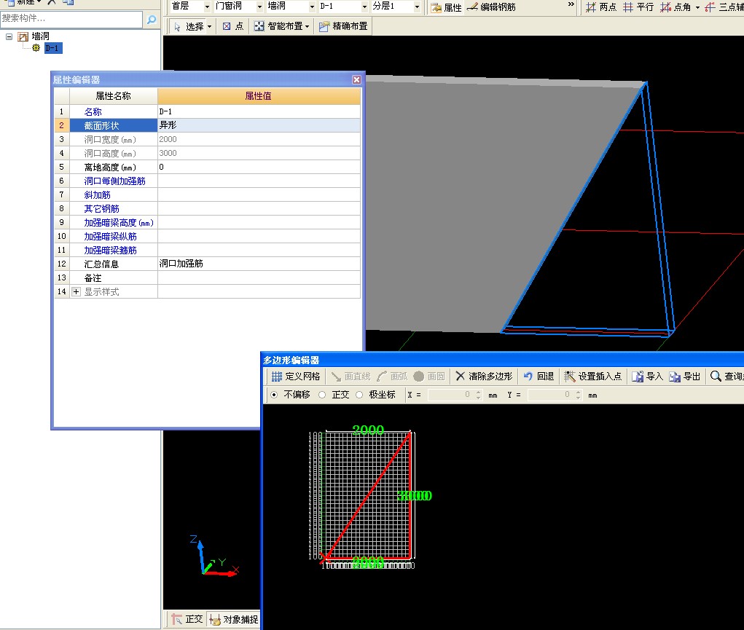This screenshot has width=744, height=630.
Task: Click the 画圆 draw circle tool
Action: pos(429,377)
